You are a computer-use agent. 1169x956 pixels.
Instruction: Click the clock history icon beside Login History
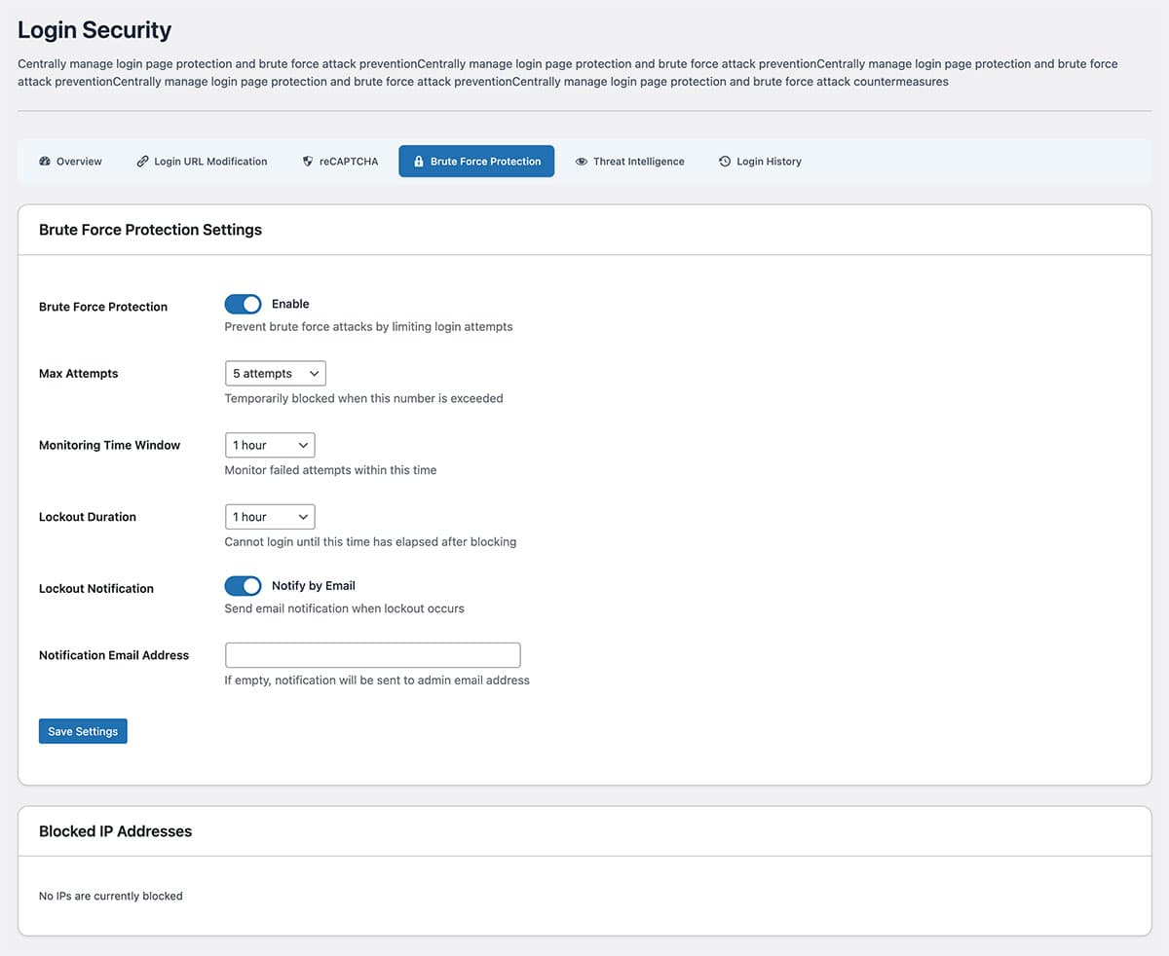coord(725,162)
